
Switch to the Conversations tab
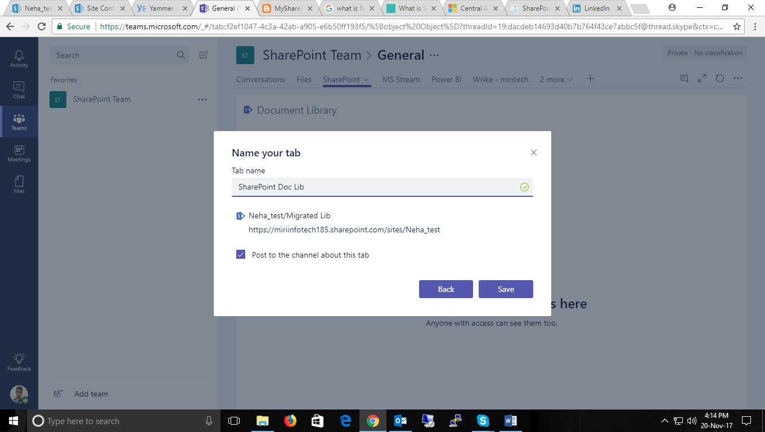point(260,79)
